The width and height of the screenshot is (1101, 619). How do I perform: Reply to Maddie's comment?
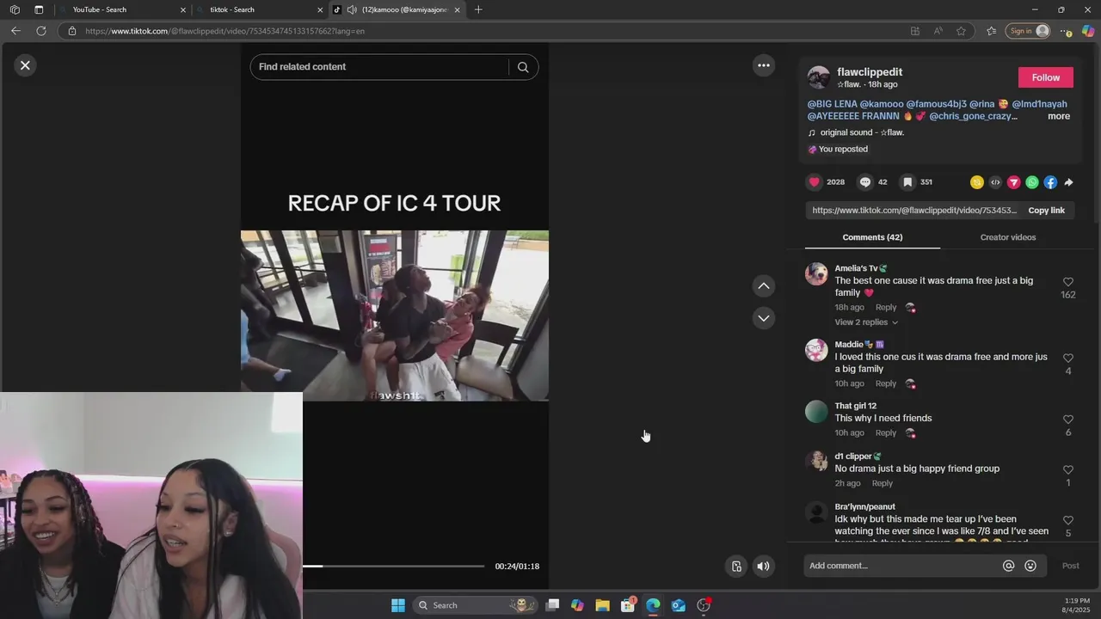(x=885, y=383)
